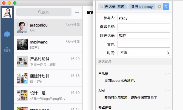
Task: Click the Aini result group title
Action: tap(101, 91)
